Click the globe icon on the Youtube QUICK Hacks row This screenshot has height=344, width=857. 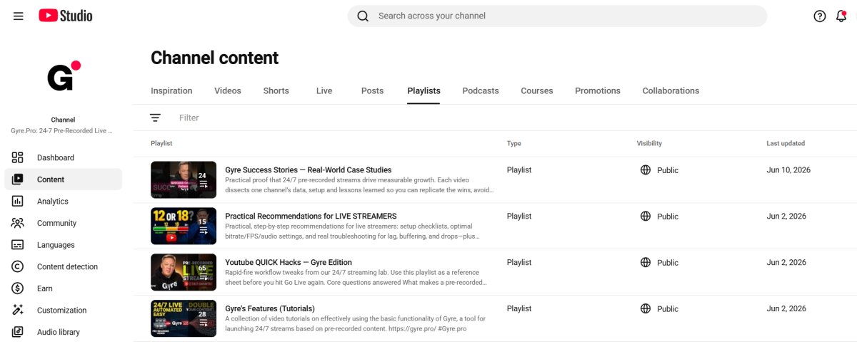646,262
